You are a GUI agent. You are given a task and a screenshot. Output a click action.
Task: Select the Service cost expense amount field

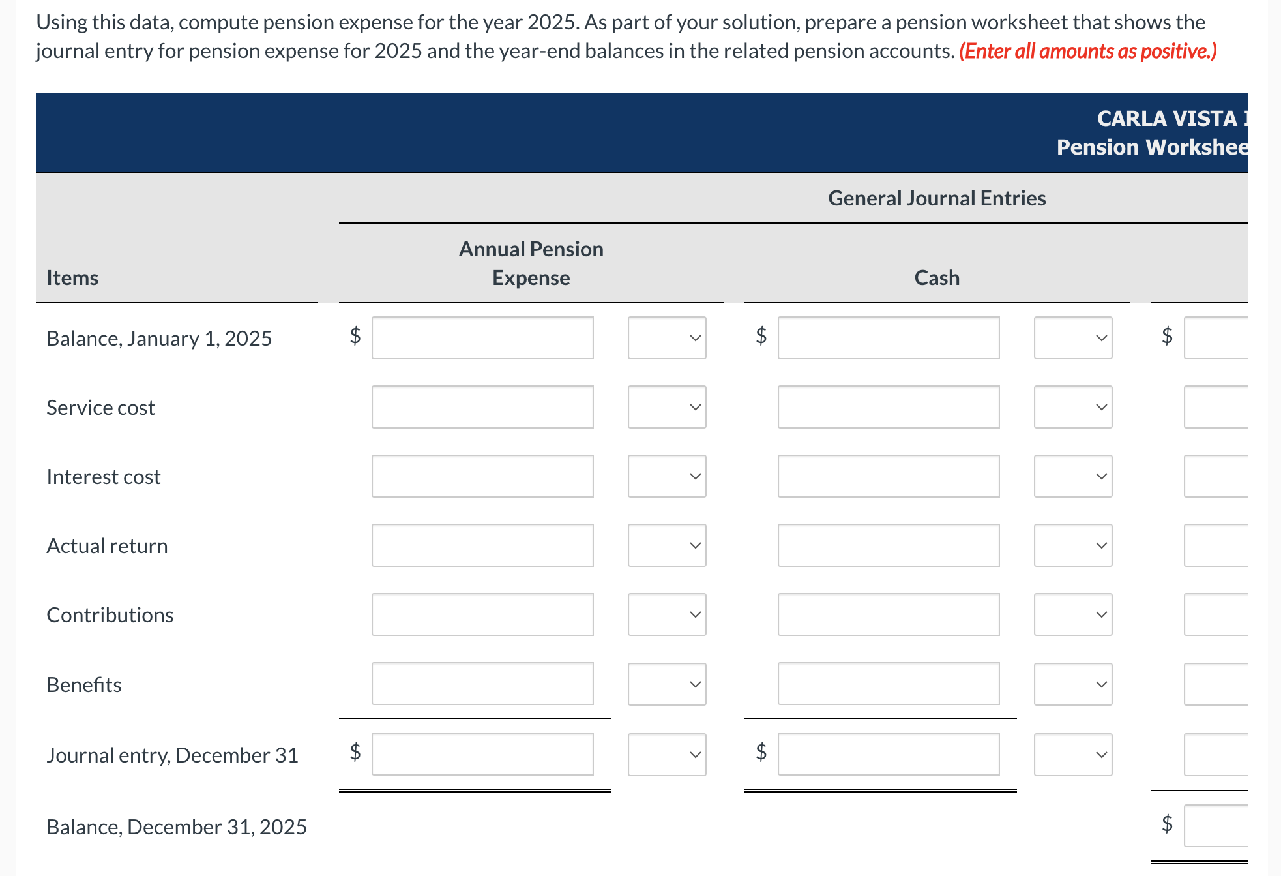[x=482, y=407]
